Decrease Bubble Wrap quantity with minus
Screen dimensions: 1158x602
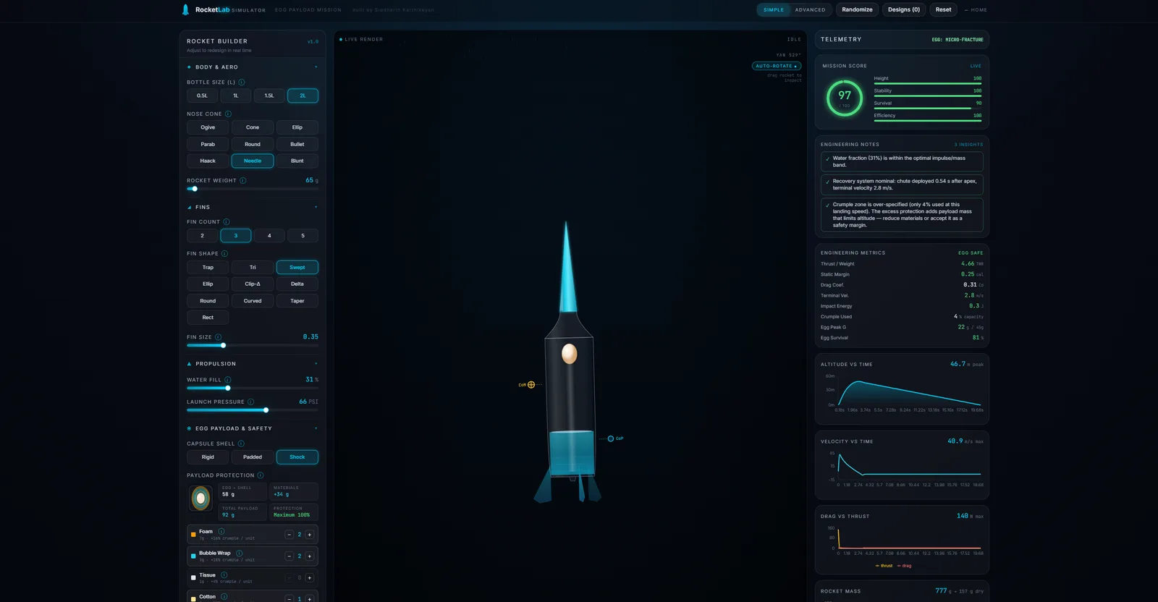[x=289, y=556]
